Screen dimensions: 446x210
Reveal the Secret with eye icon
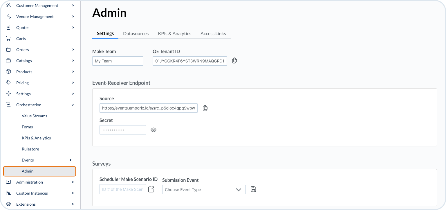[x=154, y=130]
